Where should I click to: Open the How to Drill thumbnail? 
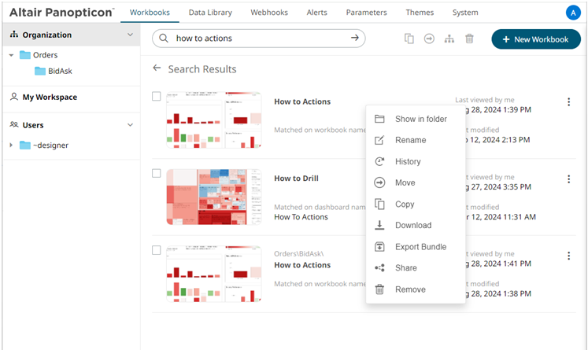click(x=206, y=197)
